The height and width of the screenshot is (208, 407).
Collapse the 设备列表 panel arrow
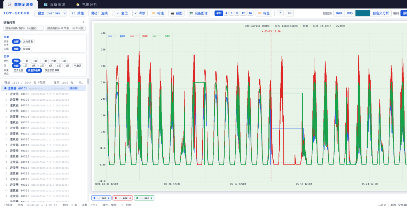(83, 22)
